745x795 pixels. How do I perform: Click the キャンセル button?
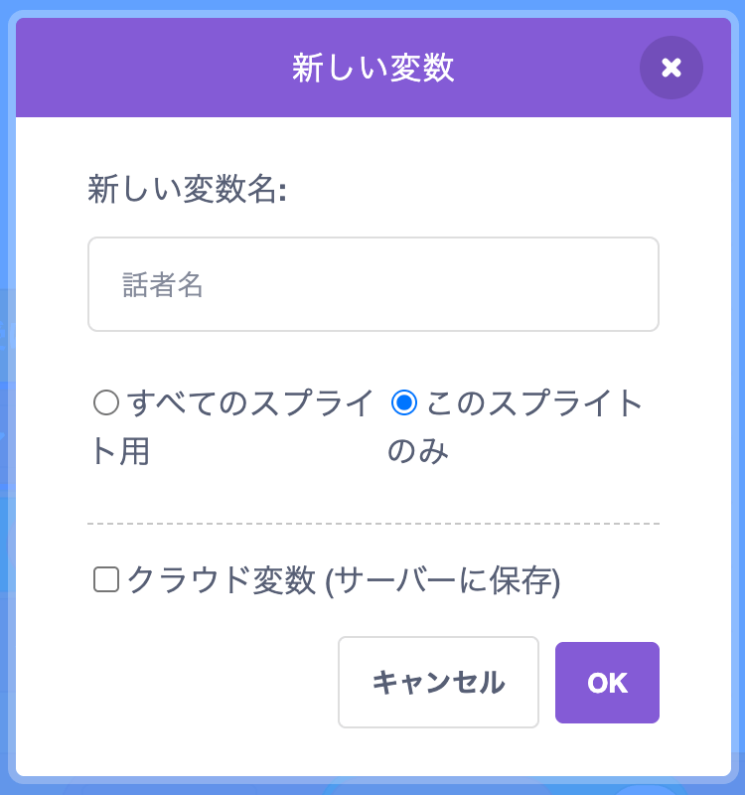tap(438, 683)
